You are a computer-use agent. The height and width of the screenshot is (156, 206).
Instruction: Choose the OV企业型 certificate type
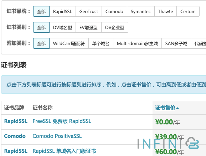click(x=115, y=27)
